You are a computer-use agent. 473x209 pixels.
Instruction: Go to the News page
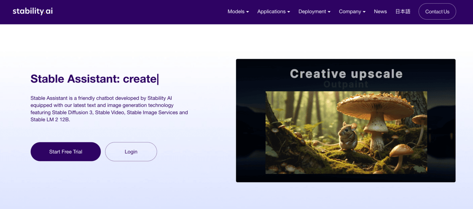[x=380, y=12]
